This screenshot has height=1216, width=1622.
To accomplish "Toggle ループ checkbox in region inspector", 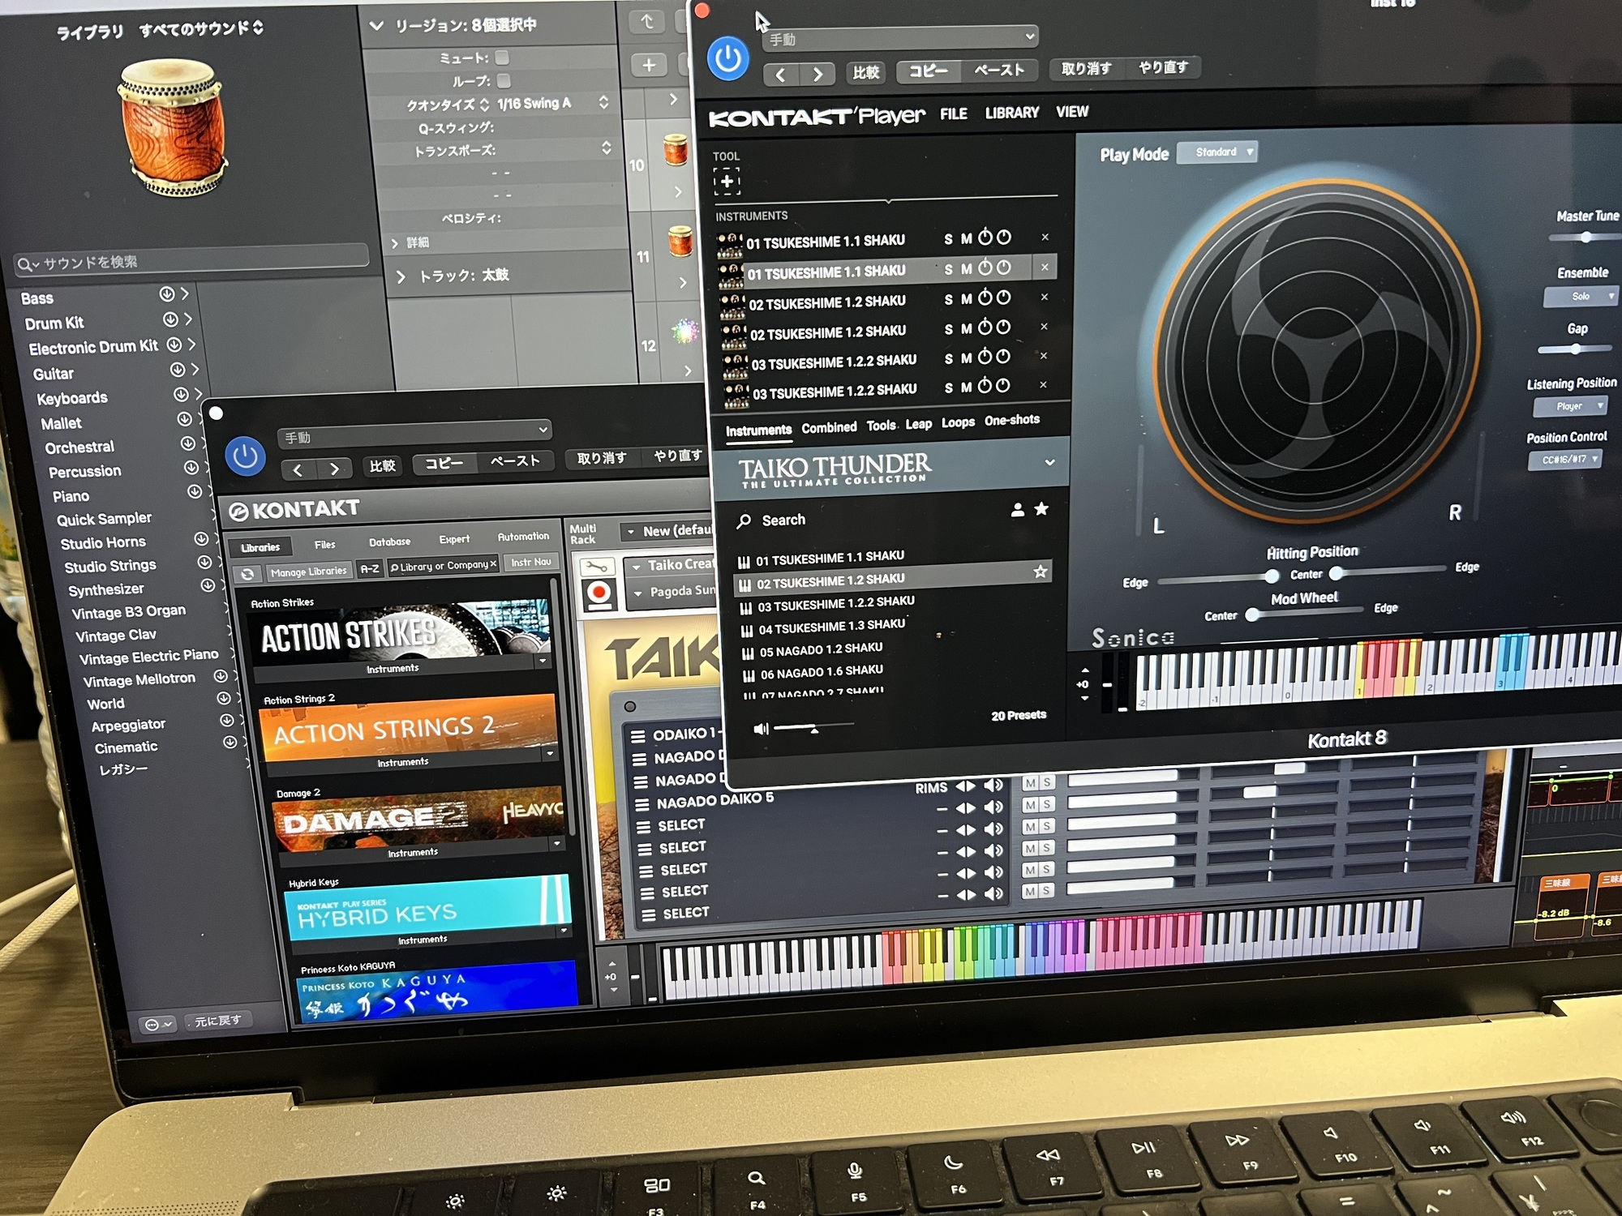I will [504, 80].
